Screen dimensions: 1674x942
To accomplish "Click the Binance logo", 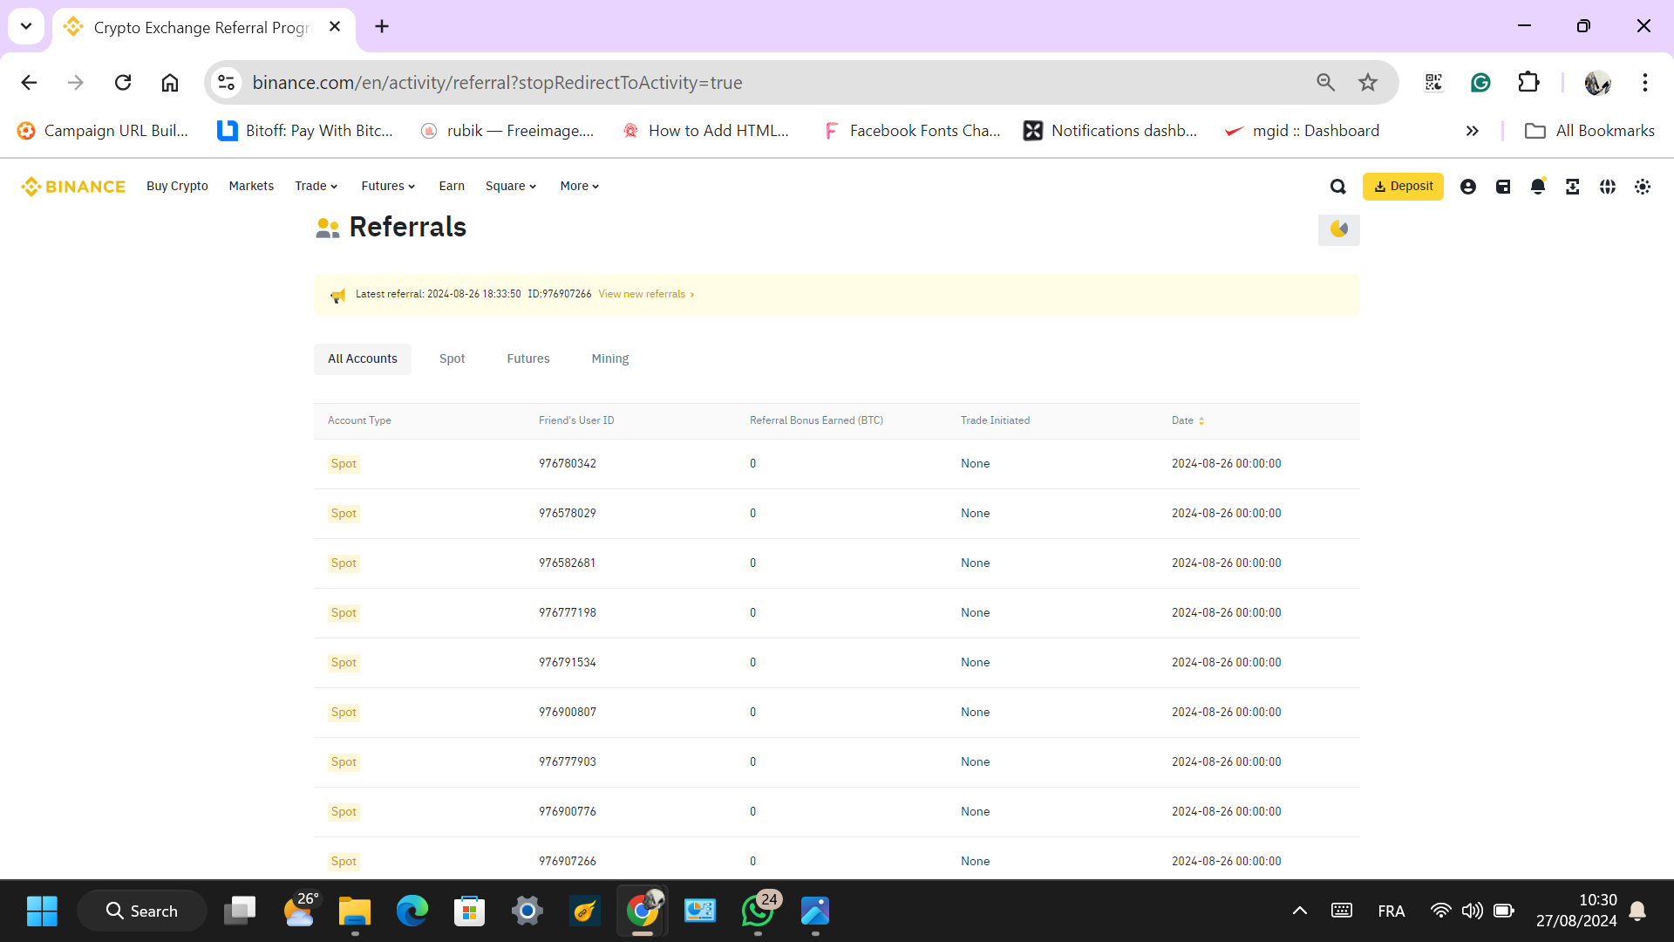I will (73, 187).
